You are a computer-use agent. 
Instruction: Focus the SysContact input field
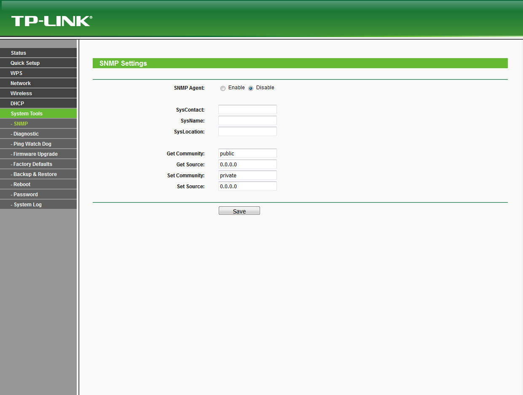(x=247, y=109)
